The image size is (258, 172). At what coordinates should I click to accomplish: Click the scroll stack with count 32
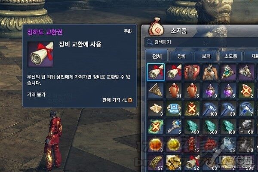(192, 163)
